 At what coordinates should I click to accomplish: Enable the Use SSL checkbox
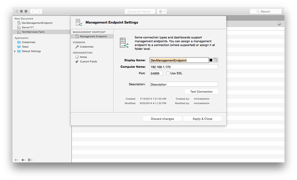[x=168, y=73]
